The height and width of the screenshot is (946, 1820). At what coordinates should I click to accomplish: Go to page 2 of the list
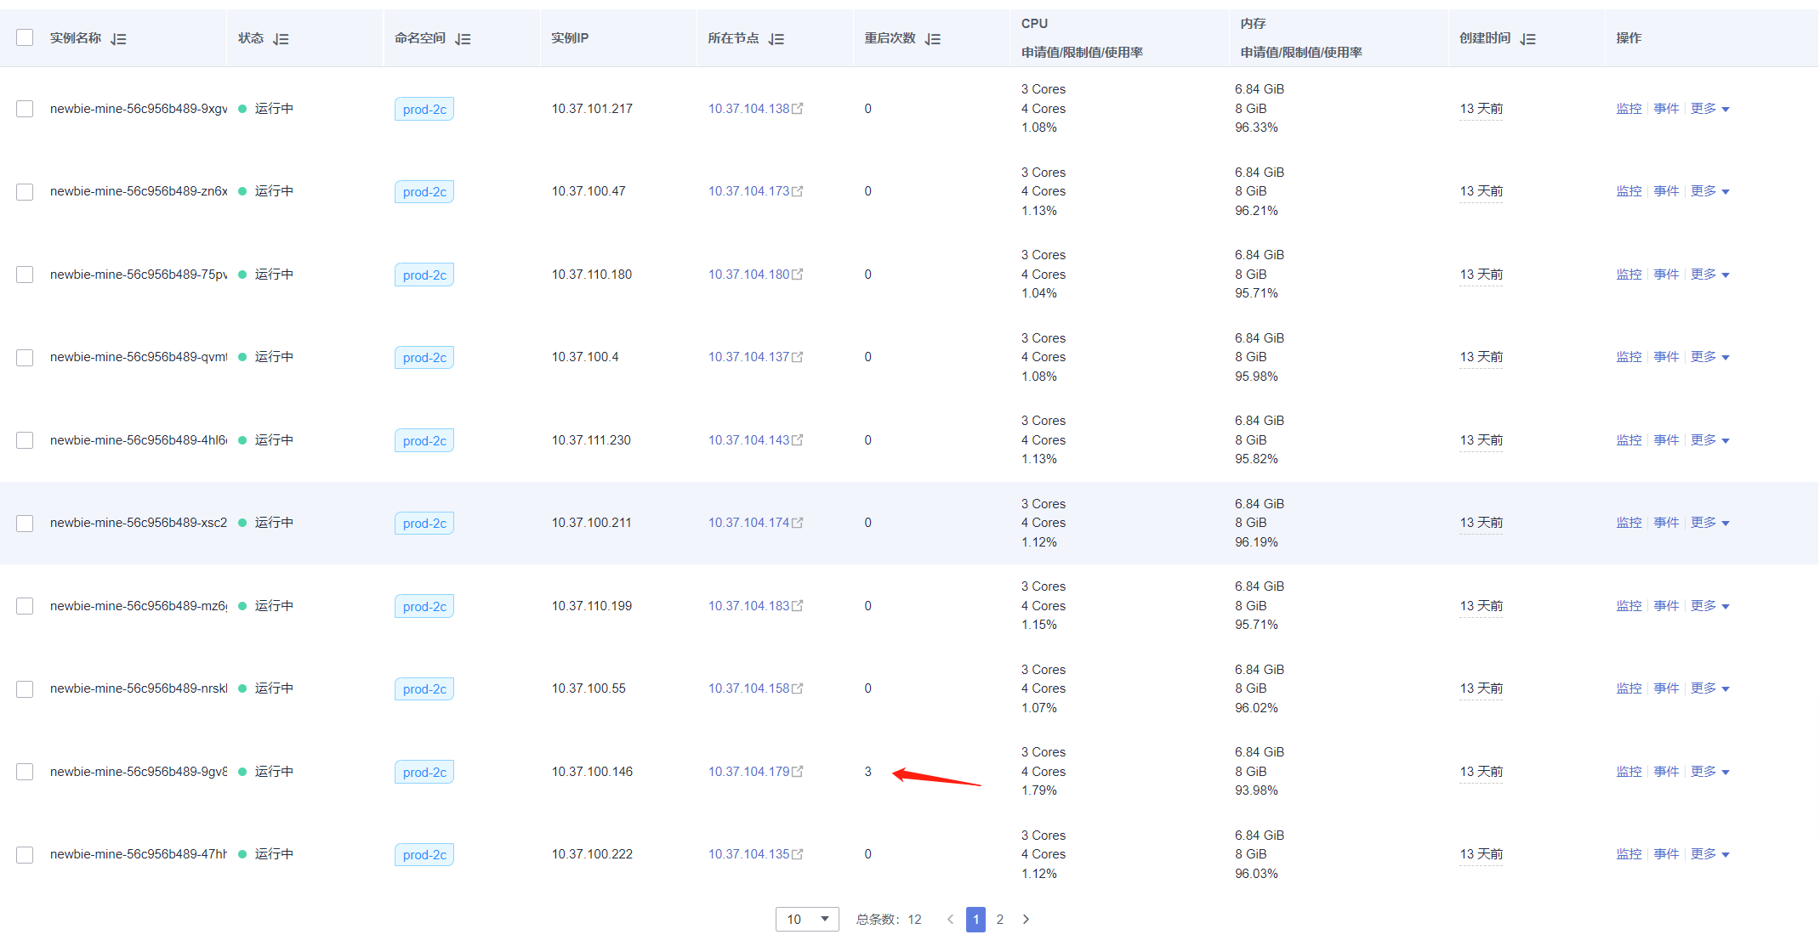point(1000,919)
